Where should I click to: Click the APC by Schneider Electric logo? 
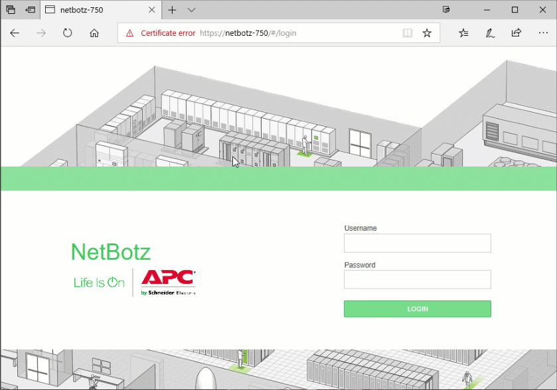point(169,283)
